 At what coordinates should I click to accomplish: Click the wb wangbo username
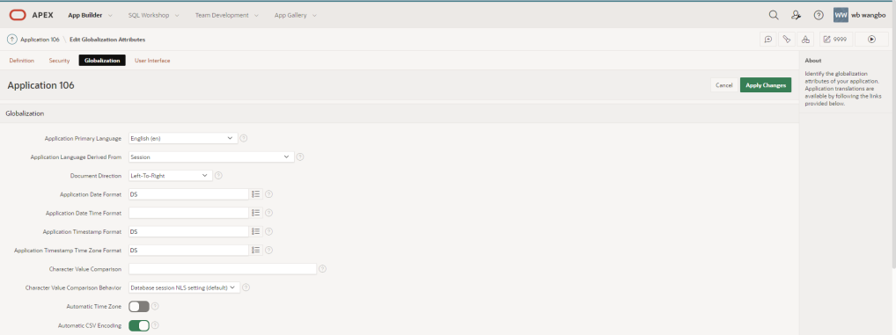point(869,16)
